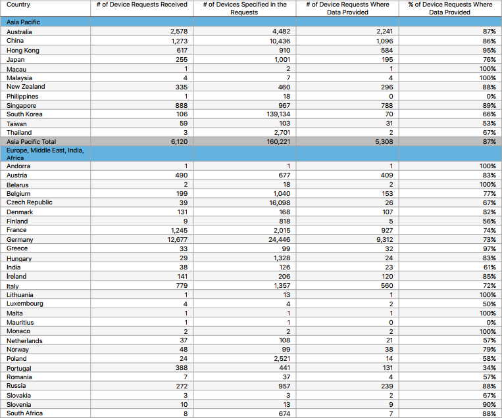Click Germany's 12,677 requests value
The width and height of the screenshot is (502, 418).
pyautogui.click(x=178, y=239)
